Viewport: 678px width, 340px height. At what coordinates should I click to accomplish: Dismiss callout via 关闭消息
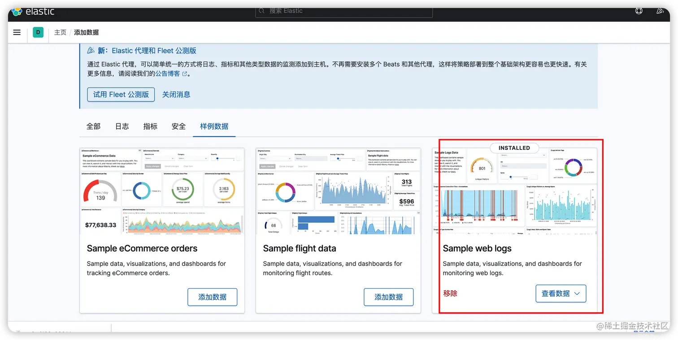pos(176,94)
